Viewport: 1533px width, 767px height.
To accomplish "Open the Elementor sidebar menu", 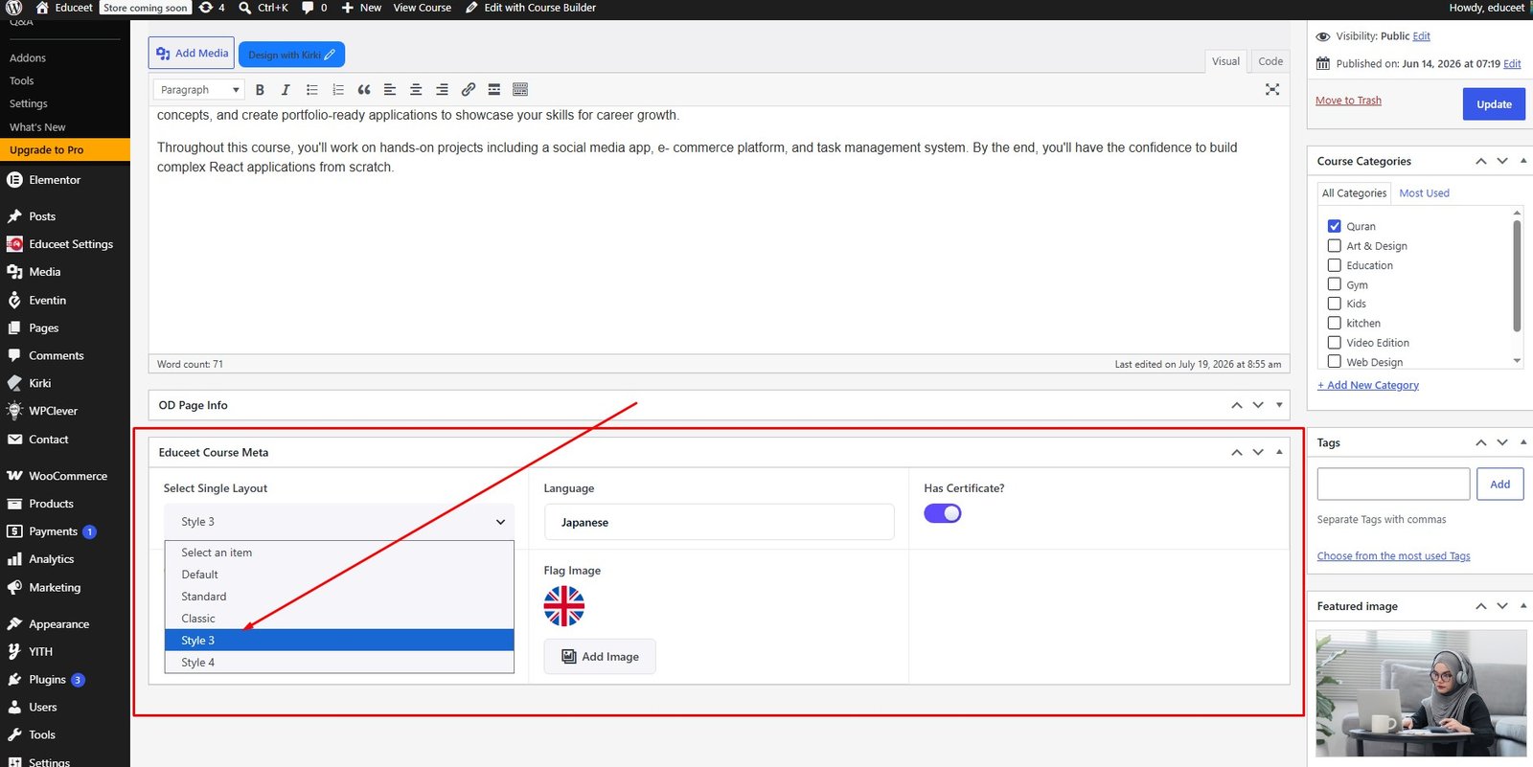I will coord(56,180).
